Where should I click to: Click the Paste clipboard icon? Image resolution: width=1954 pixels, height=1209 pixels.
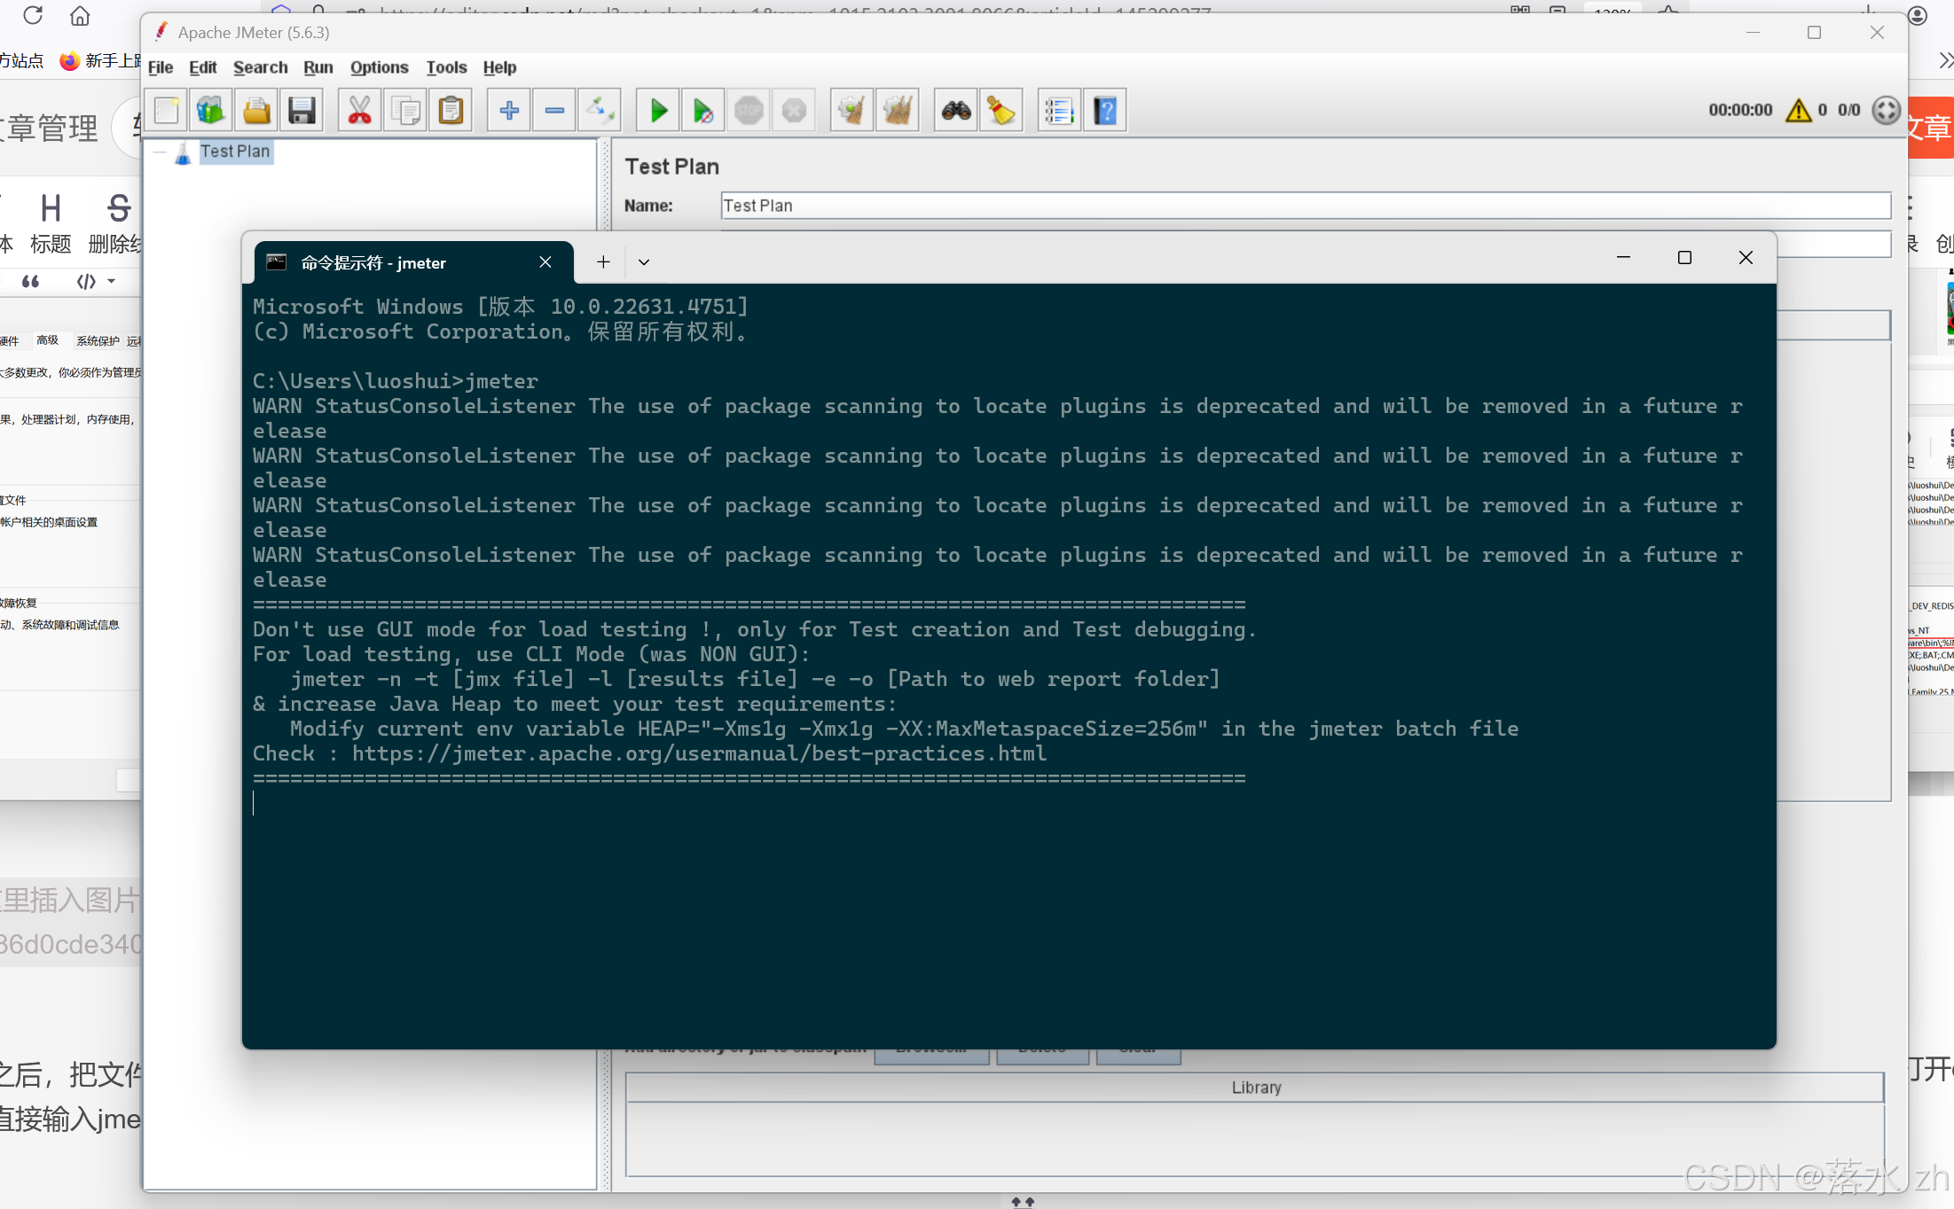(451, 111)
